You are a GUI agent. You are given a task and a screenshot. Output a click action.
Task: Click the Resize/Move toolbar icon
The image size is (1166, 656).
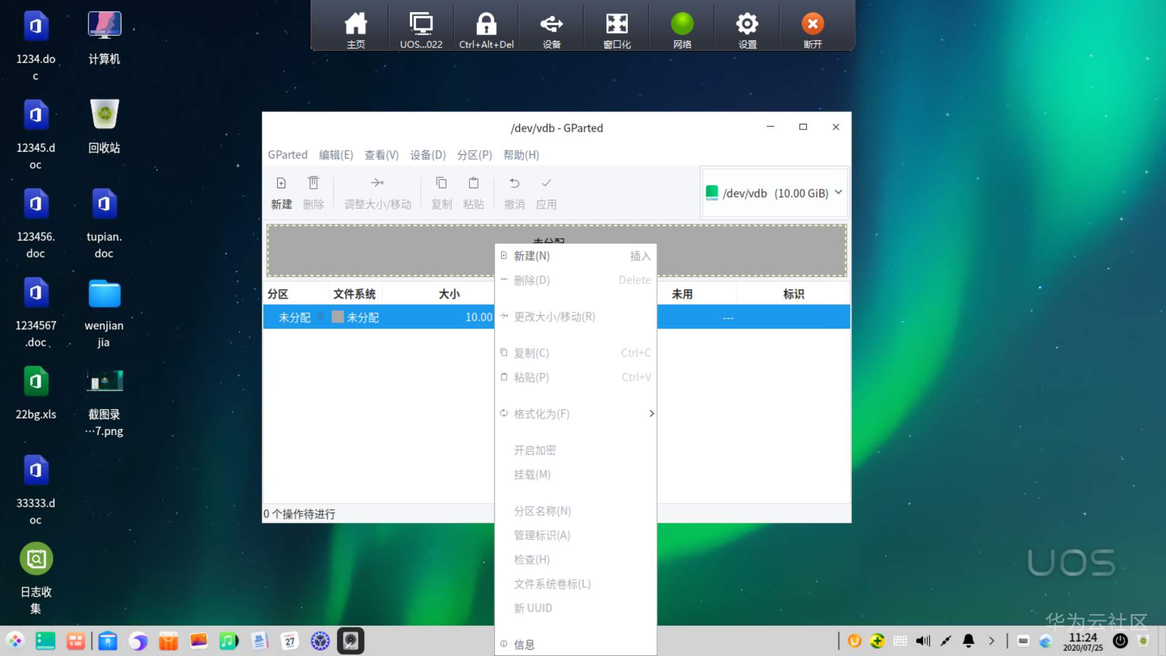(x=377, y=183)
